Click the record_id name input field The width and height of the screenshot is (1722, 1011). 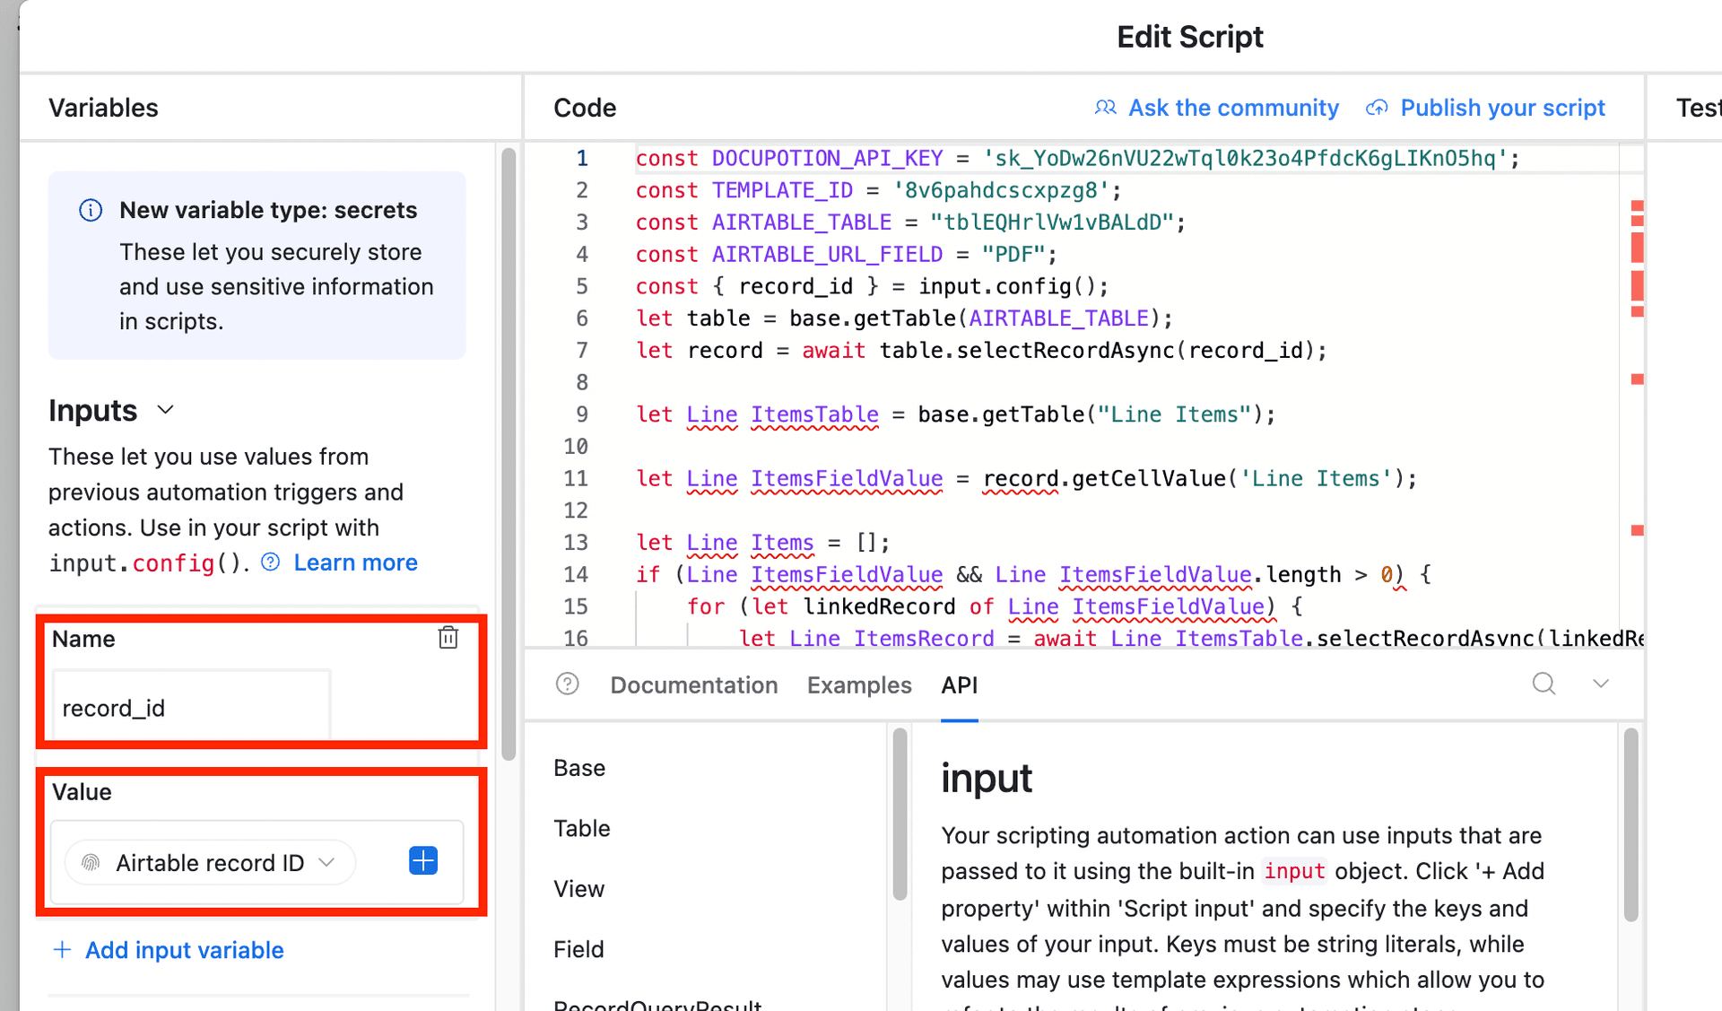pos(190,708)
